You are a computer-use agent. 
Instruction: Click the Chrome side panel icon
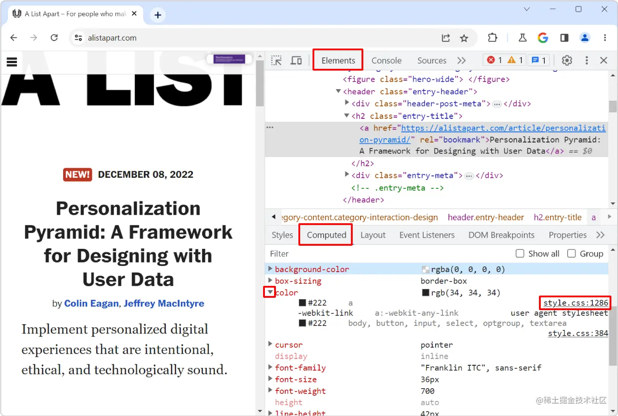point(564,38)
